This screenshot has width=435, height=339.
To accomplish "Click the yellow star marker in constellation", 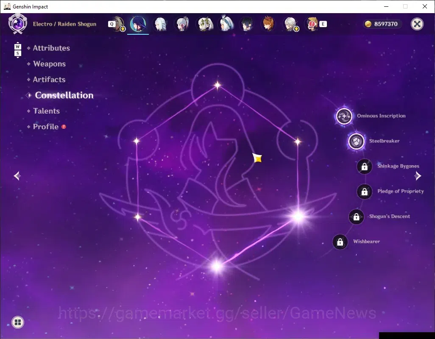I will pyautogui.click(x=257, y=158).
